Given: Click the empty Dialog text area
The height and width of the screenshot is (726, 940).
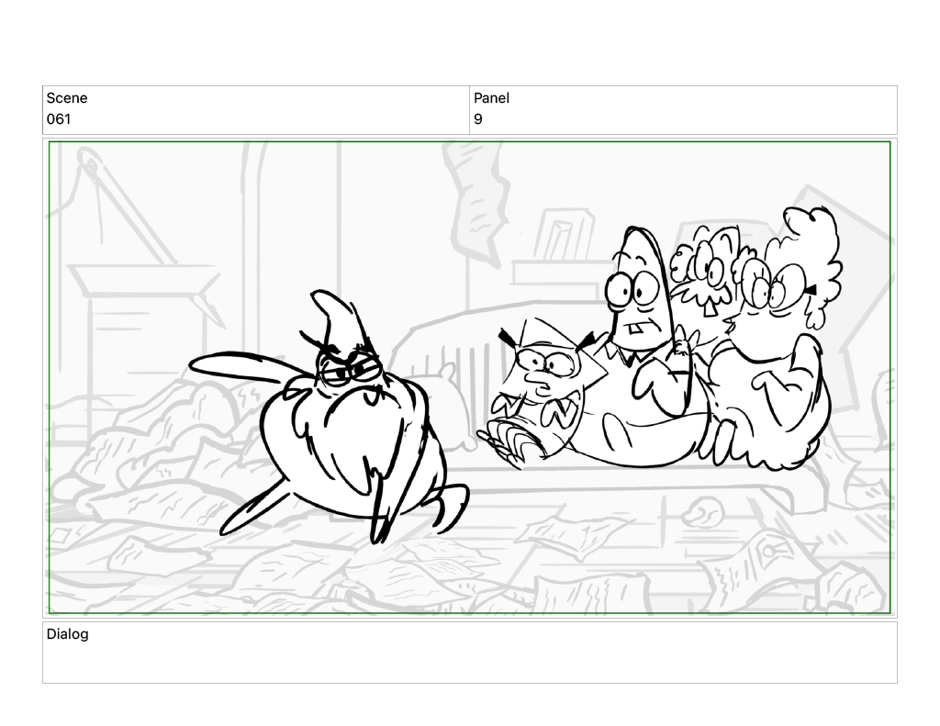Looking at the screenshot, I should pos(469,663).
